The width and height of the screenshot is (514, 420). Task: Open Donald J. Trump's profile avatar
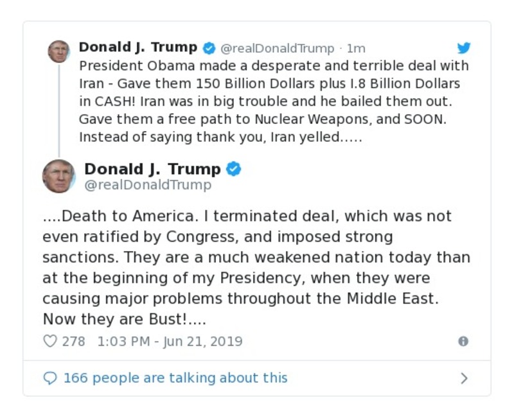(x=57, y=51)
